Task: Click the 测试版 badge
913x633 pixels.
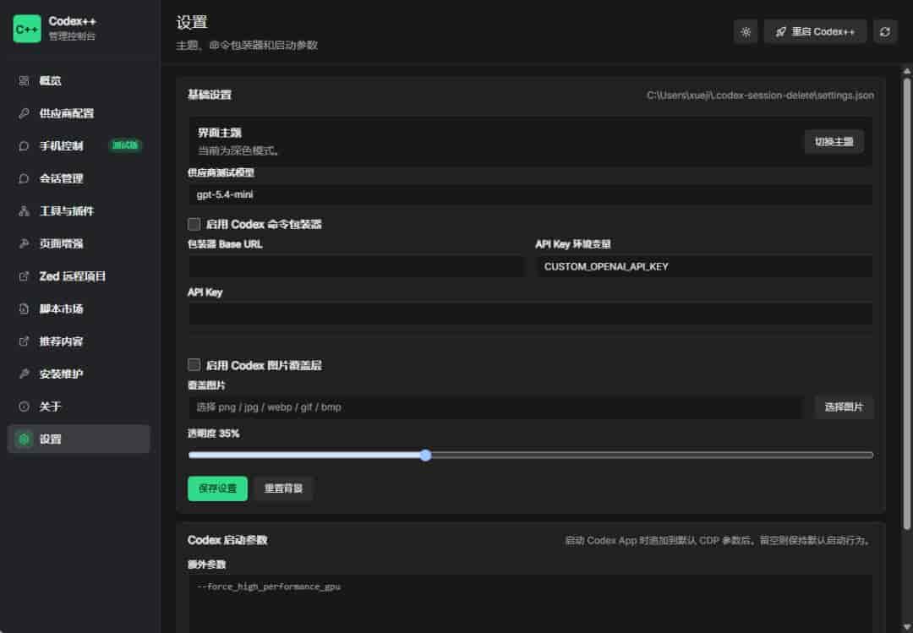Action: [125, 145]
